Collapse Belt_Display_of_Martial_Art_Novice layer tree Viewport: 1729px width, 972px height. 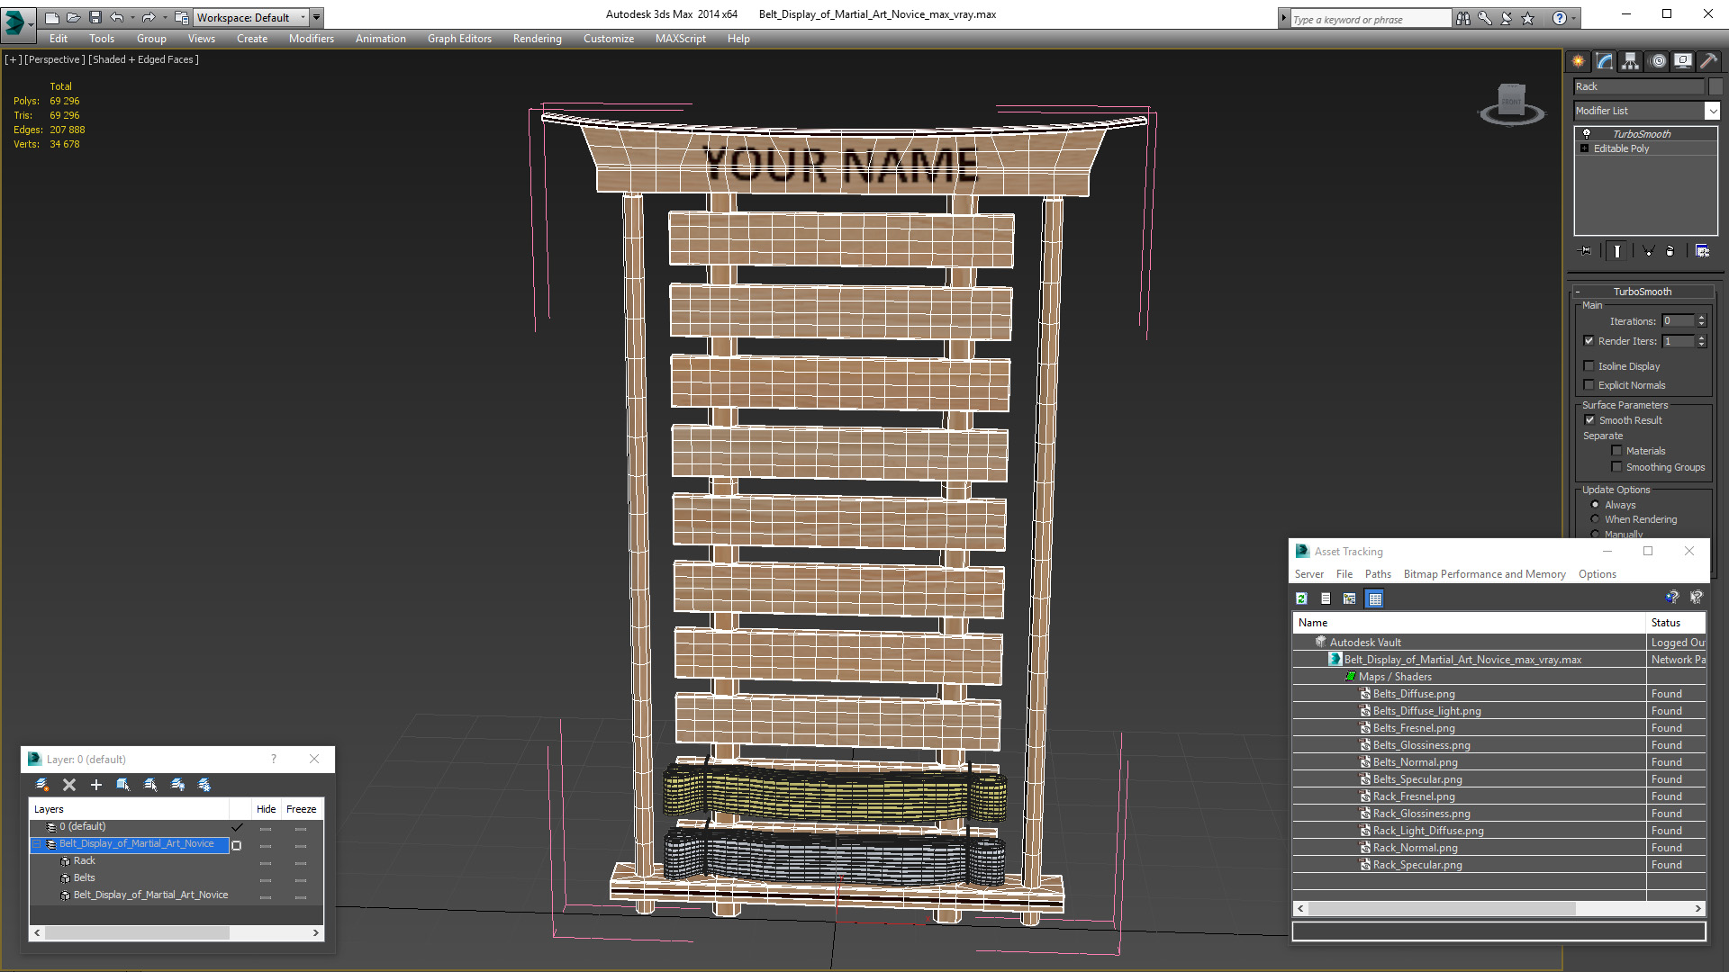pyautogui.click(x=38, y=844)
